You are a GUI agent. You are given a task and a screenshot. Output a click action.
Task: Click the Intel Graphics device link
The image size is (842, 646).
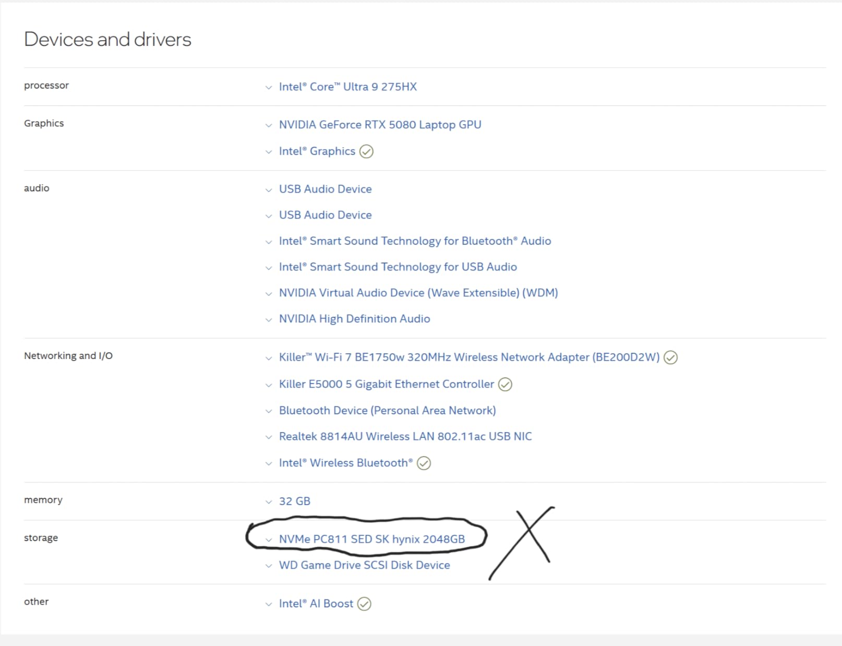(317, 151)
